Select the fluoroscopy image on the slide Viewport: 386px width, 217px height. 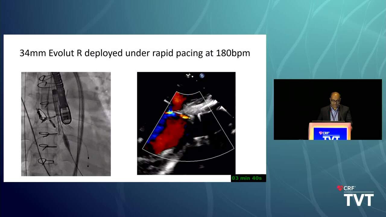click(x=66, y=124)
